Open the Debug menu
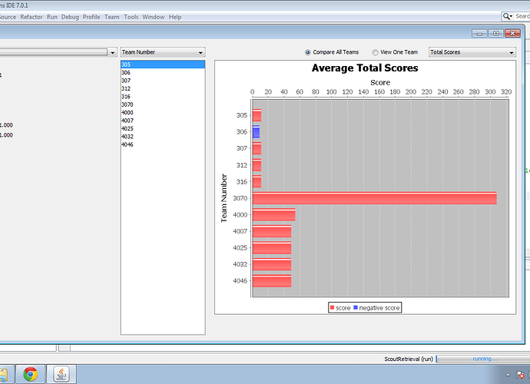 pos(70,17)
